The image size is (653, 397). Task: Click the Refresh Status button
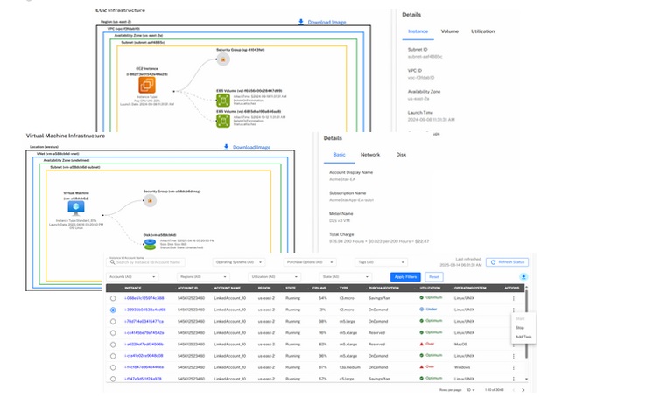(508, 261)
